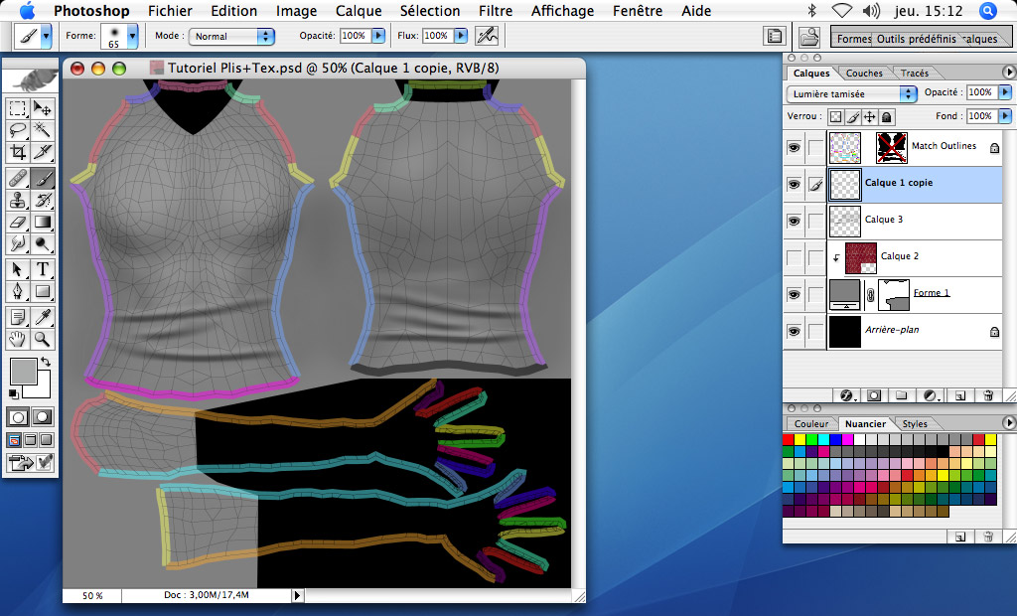Screen dimensions: 1017x616
Task: Add a layer mask in Calques panel
Action: (x=874, y=395)
